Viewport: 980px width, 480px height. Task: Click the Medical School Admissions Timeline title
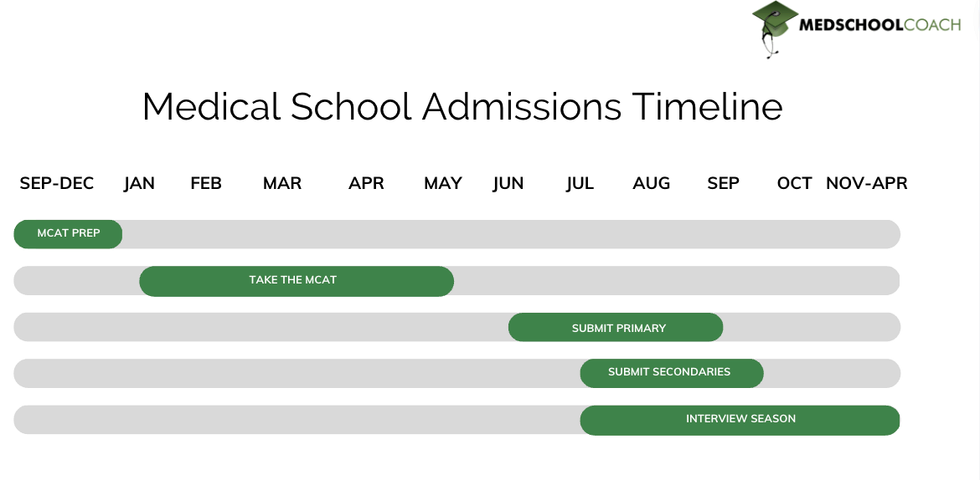click(x=462, y=107)
